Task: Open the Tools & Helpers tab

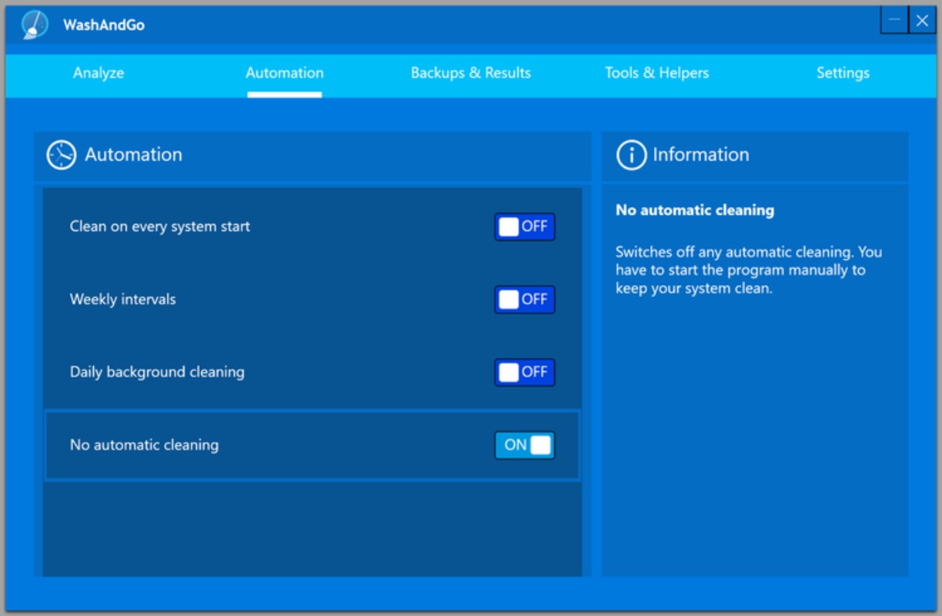Action: (656, 73)
